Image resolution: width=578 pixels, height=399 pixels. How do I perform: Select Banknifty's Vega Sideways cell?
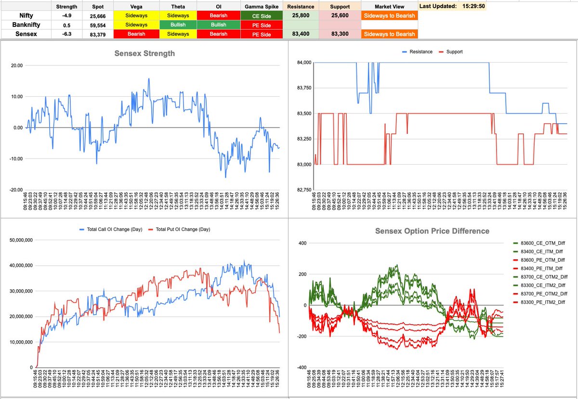click(x=137, y=25)
